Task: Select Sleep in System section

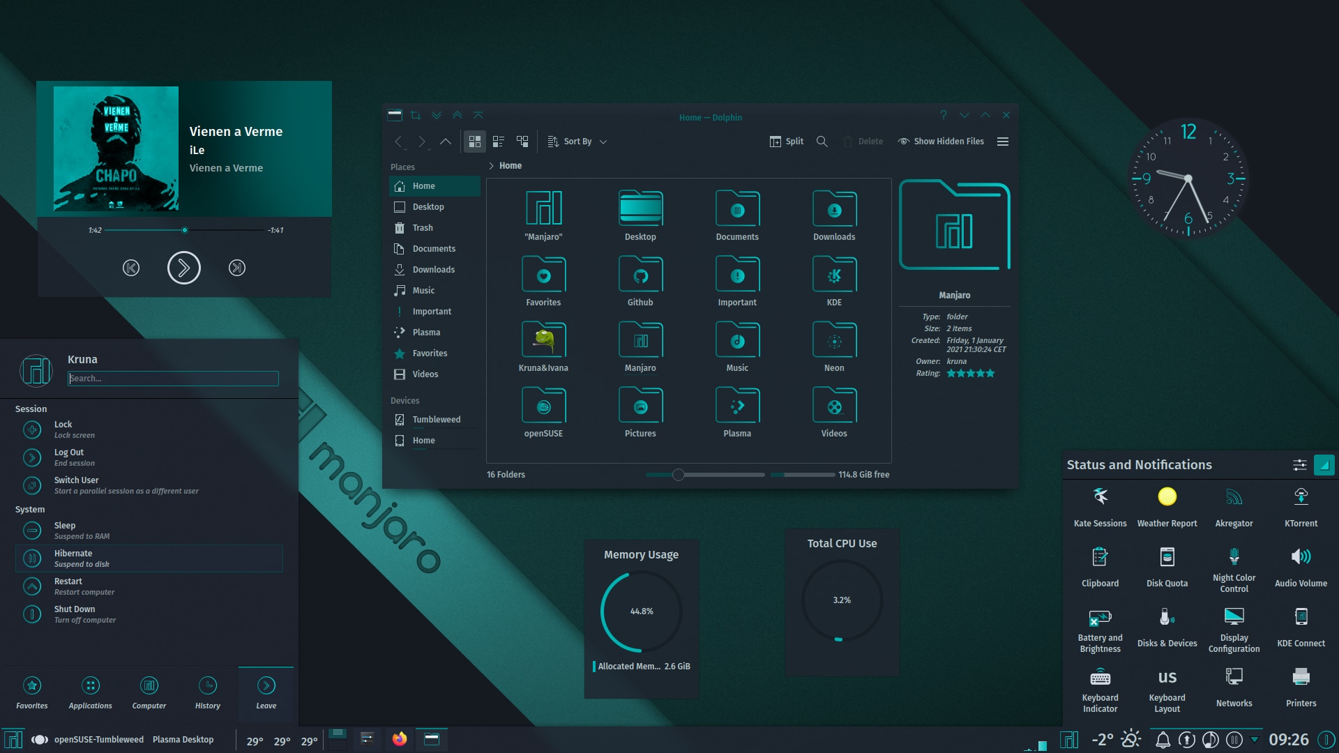Action: coord(149,531)
